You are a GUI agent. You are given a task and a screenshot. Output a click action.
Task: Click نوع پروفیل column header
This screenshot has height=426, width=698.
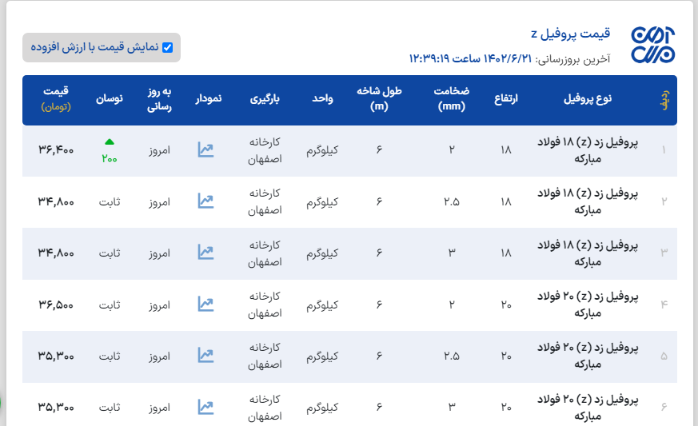coord(588,98)
